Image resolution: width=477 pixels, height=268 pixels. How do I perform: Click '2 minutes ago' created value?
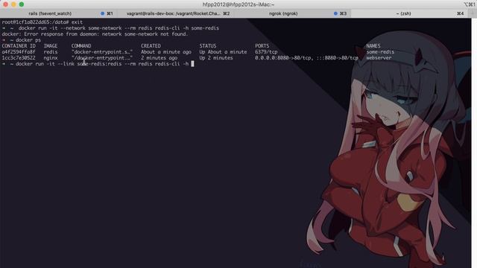(159, 58)
